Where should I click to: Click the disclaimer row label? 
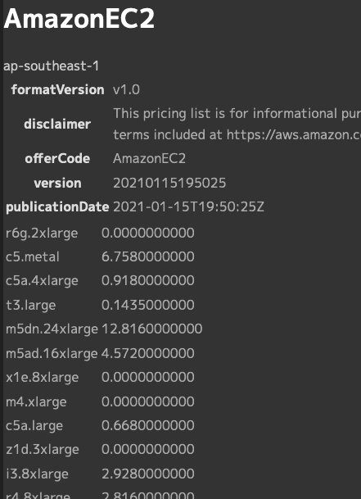[x=57, y=124]
